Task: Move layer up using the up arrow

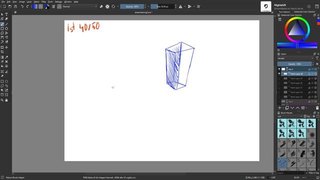Action: [297, 108]
